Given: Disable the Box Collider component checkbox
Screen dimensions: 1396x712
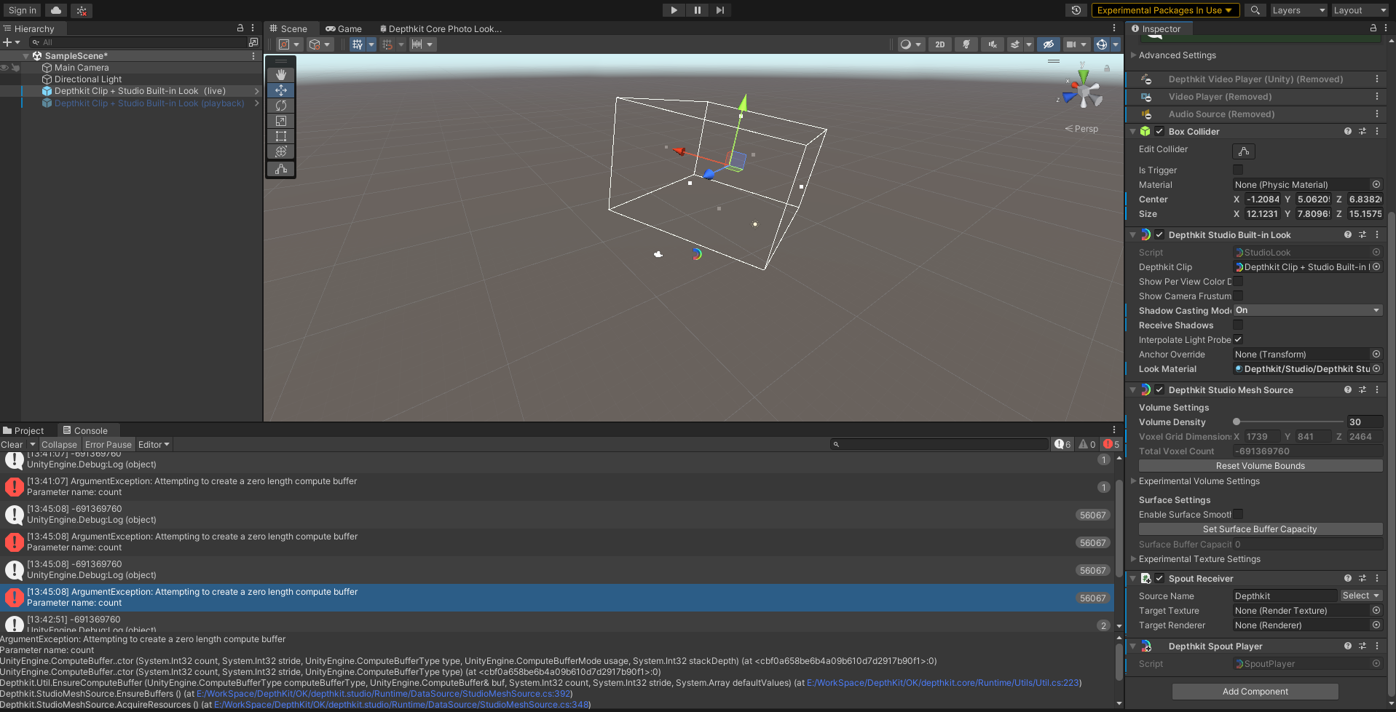Looking at the screenshot, I should pyautogui.click(x=1159, y=132).
